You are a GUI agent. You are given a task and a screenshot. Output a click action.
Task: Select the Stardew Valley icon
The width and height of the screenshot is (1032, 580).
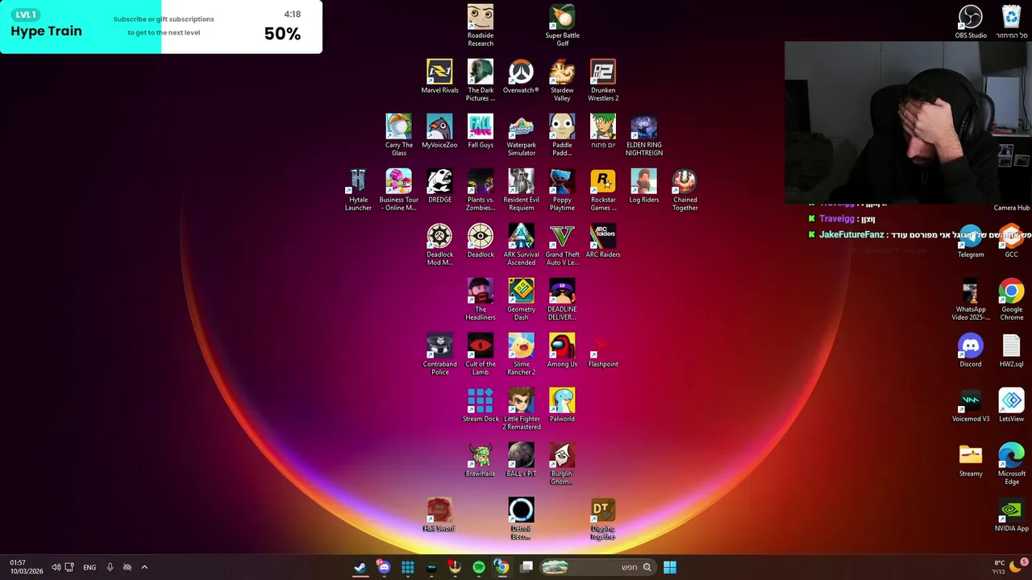[x=562, y=80]
